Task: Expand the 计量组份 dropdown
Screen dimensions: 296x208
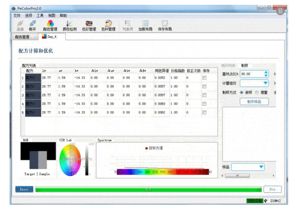Action: click(266, 83)
